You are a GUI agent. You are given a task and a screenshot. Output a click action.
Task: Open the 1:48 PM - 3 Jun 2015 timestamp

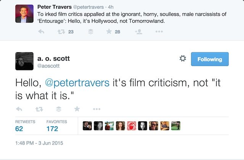click(x=39, y=143)
